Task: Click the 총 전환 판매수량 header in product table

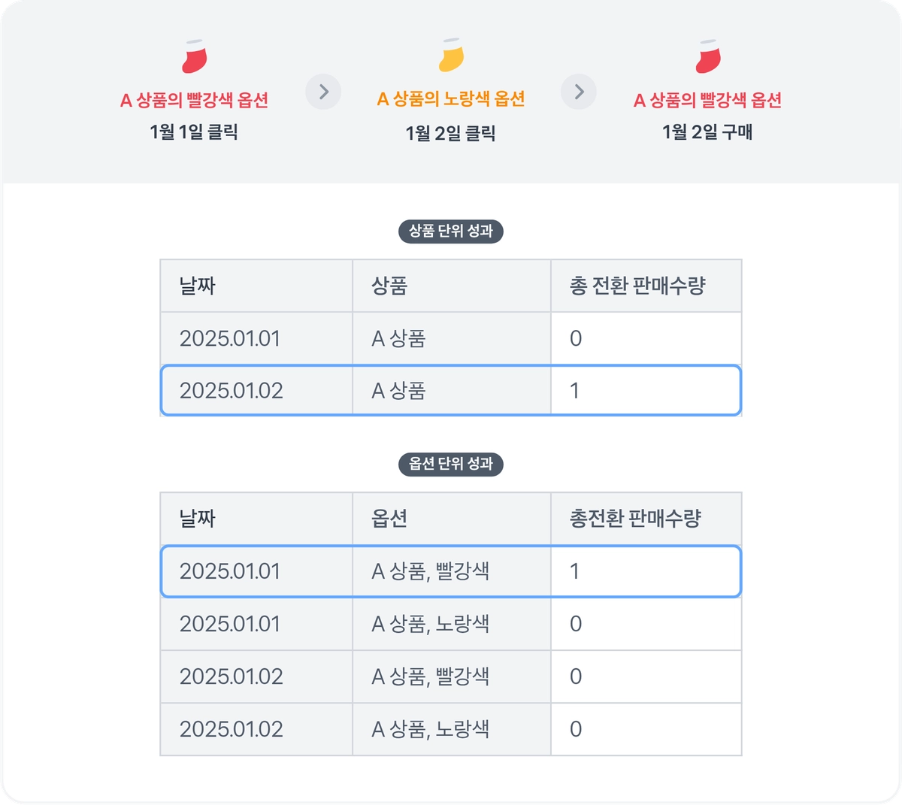Action: tap(637, 286)
